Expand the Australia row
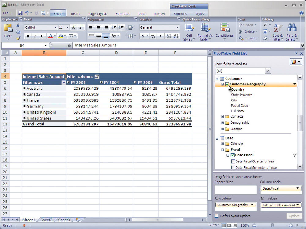Image resolution: width=306 pixels, height=229 pixels. [24, 88]
